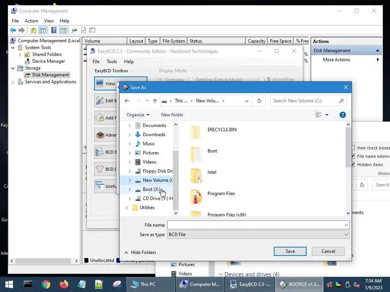Click More Actions in Actions pane
Screen dimensions: 390x292
pos(336,60)
